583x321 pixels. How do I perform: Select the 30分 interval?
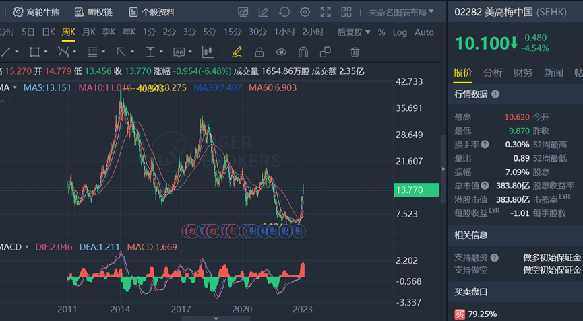(257, 32)
